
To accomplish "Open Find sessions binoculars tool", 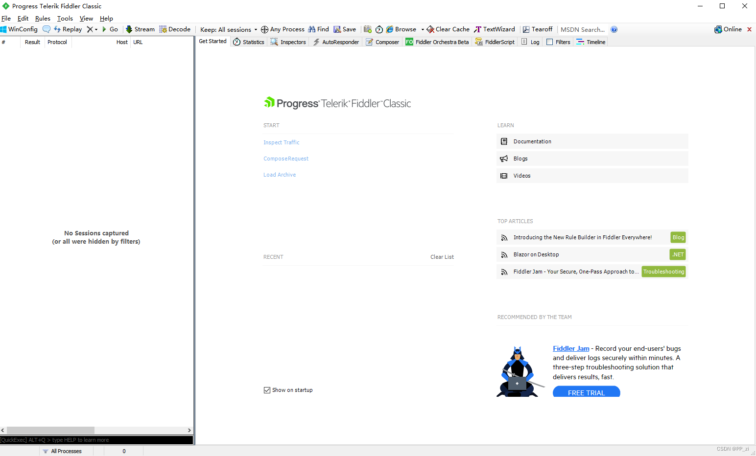I will (x=318, y=29).
